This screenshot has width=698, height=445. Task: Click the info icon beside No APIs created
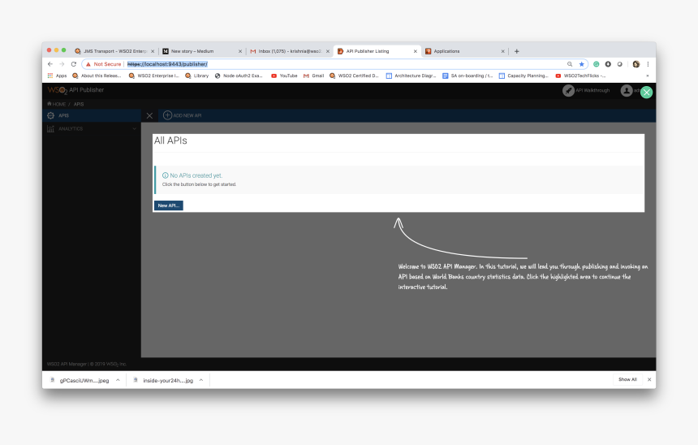pyautogui.click(x=165, y=175)
